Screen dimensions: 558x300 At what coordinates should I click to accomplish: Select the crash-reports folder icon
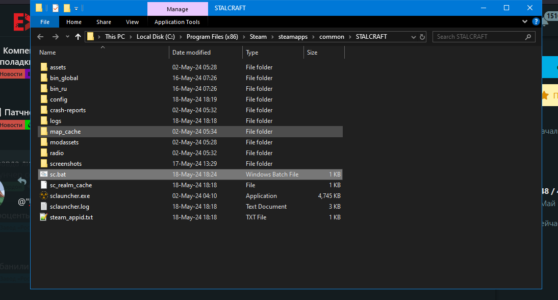[44, 110]
